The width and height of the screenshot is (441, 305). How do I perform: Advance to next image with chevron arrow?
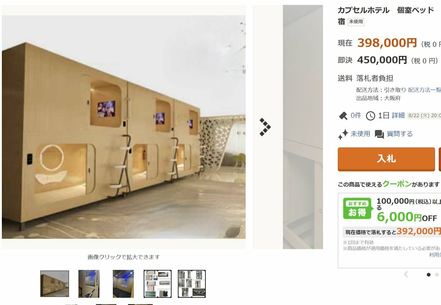tap(265, 127)
